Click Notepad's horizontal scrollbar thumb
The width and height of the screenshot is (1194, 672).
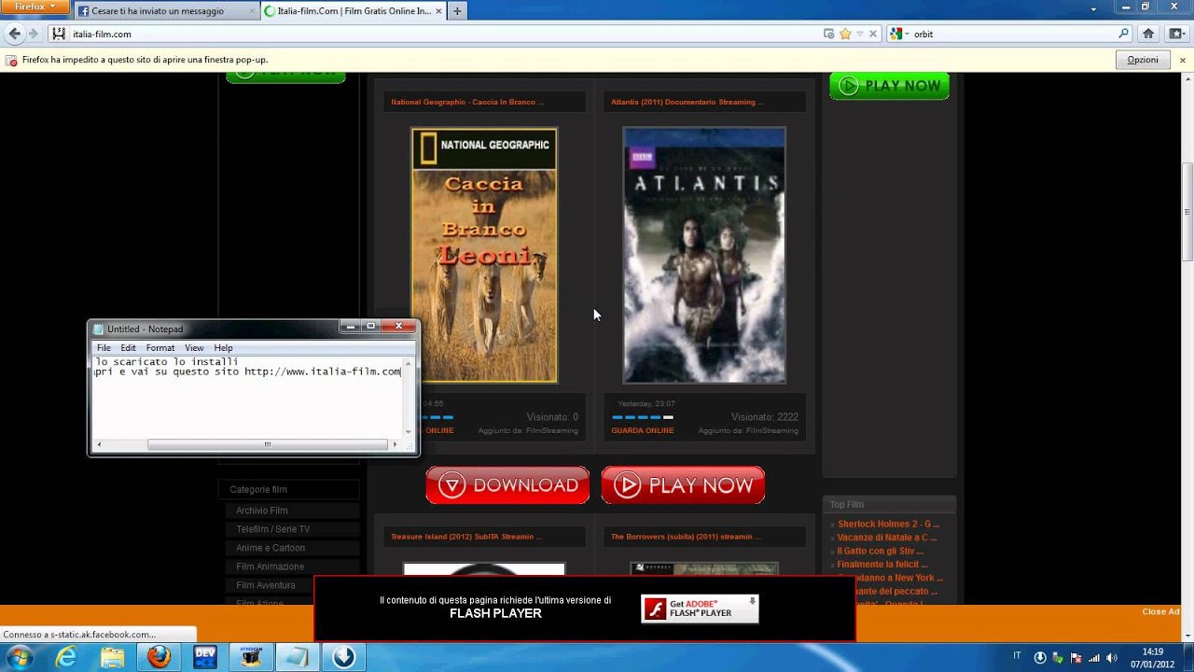coord(267,444)
